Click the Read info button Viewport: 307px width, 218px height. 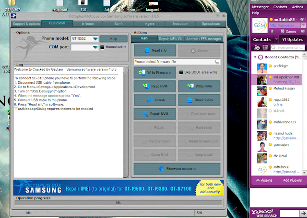(x=155, y=50)
